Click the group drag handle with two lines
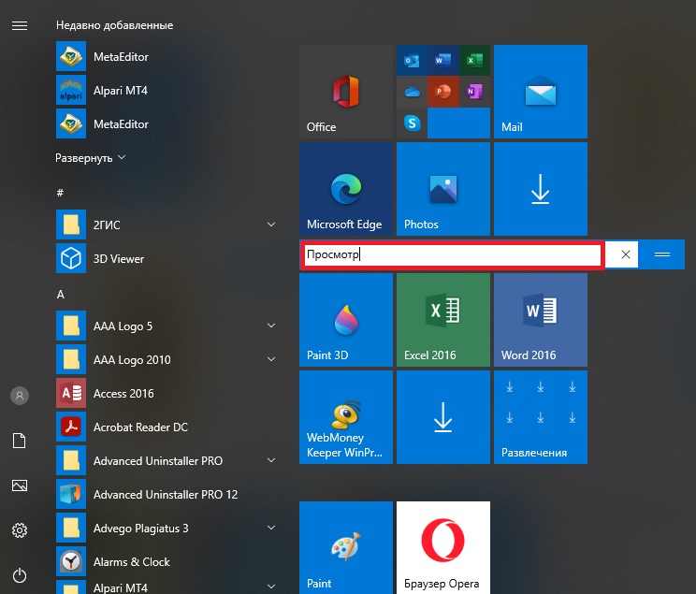 pyautogui.click(x=661, y=254)
